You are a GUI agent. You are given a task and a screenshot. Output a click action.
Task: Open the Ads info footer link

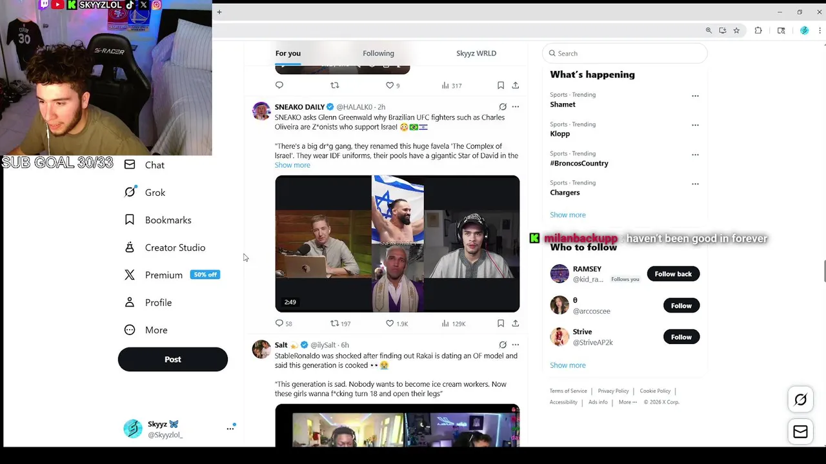[x=598, y=402]
